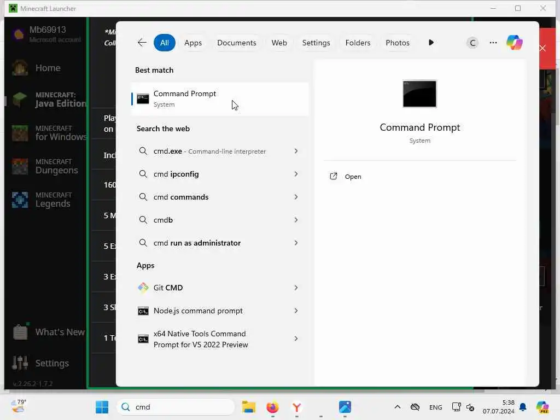Click the back arrow in search panel
This screenshot has height=420, width=560.
[142, 43]
